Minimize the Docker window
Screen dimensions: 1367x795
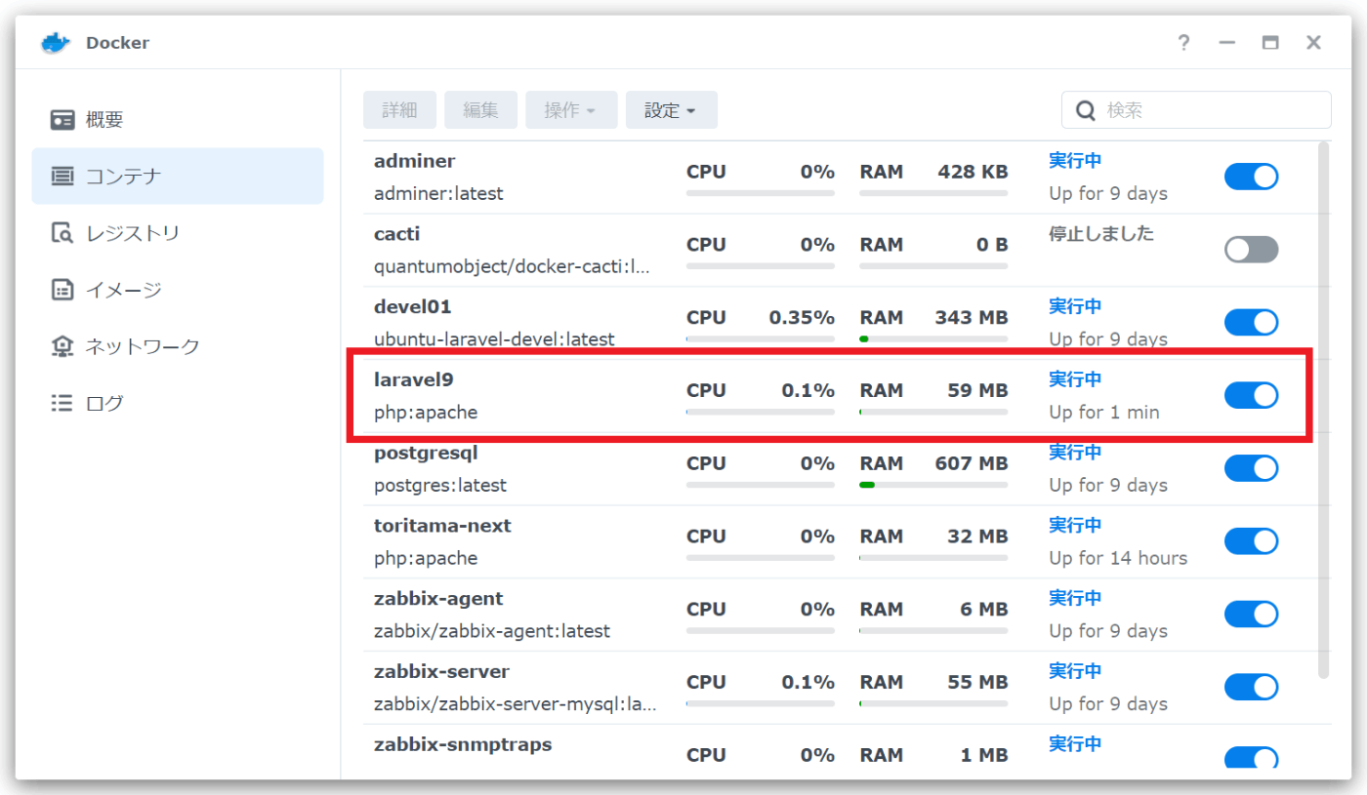[1227, 43]
